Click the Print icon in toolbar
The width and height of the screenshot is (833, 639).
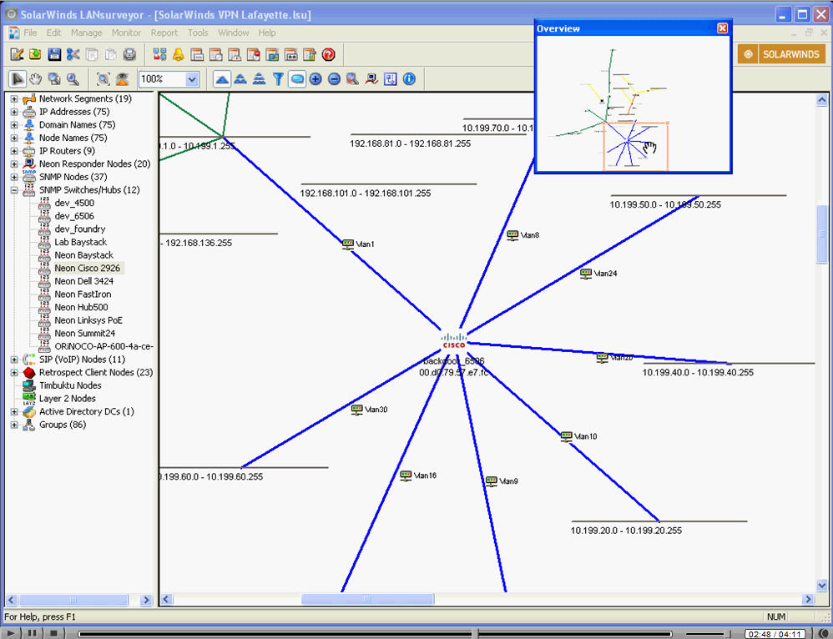[129, 54]
